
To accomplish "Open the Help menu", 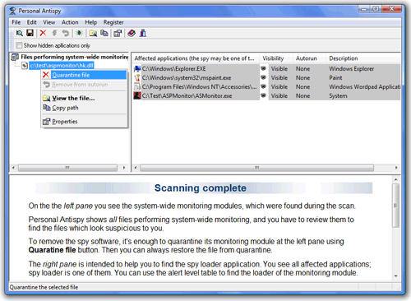I will click(90, 22).
